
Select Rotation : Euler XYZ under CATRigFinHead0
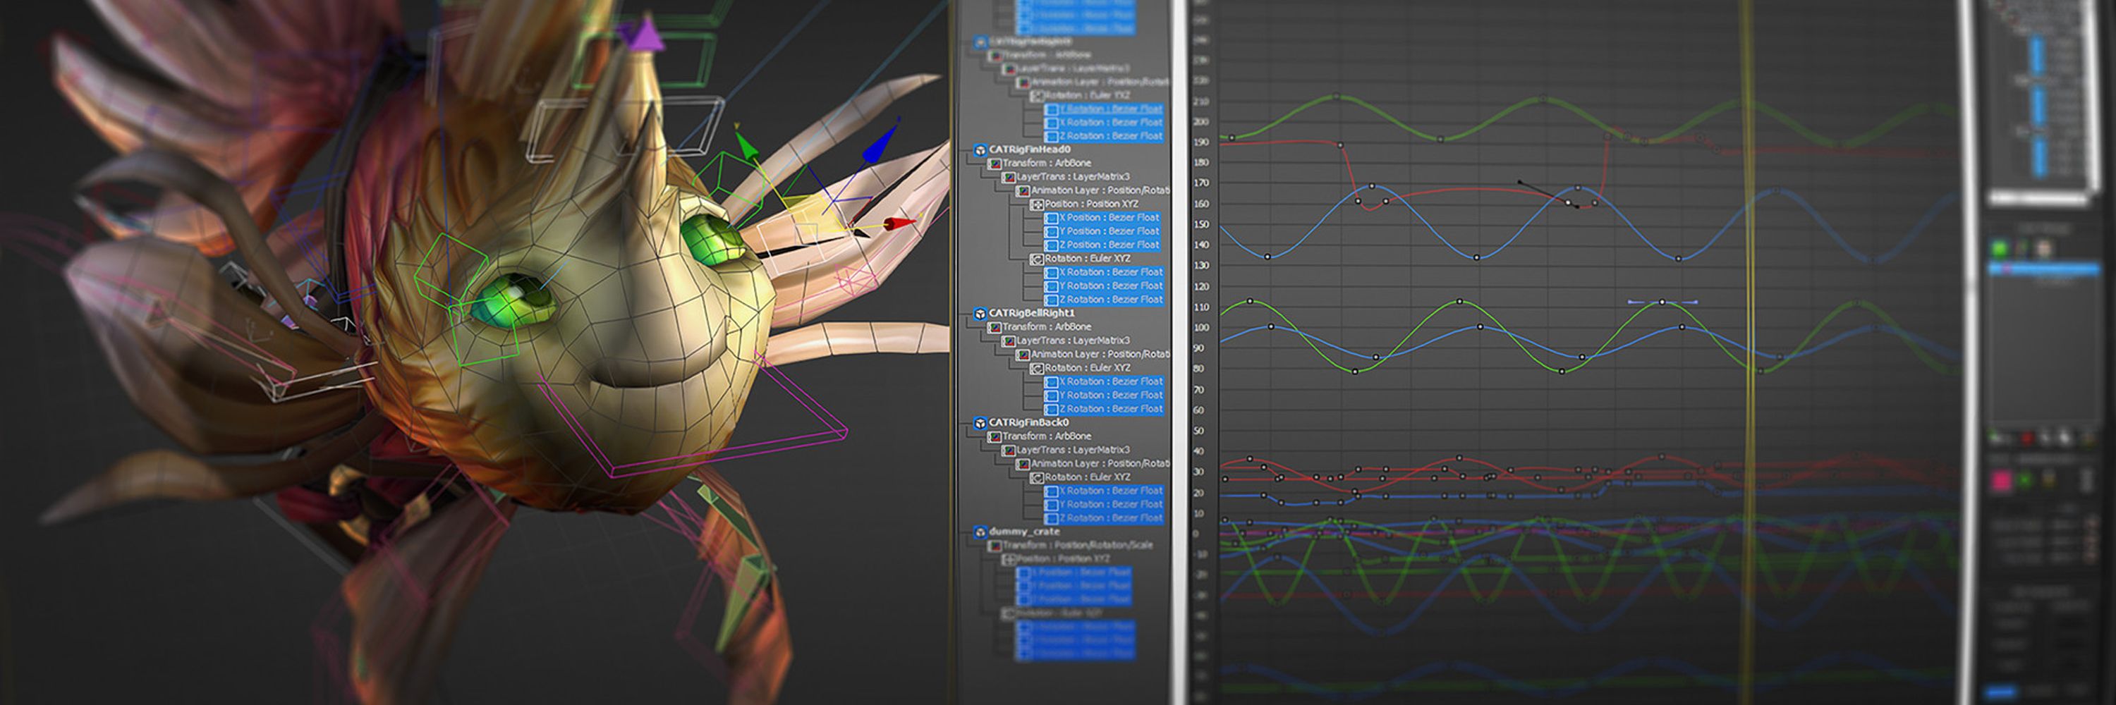point(1088,259)
